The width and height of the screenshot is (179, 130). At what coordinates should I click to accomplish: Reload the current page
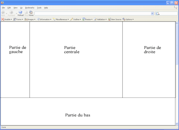click(x=21, y=13)
